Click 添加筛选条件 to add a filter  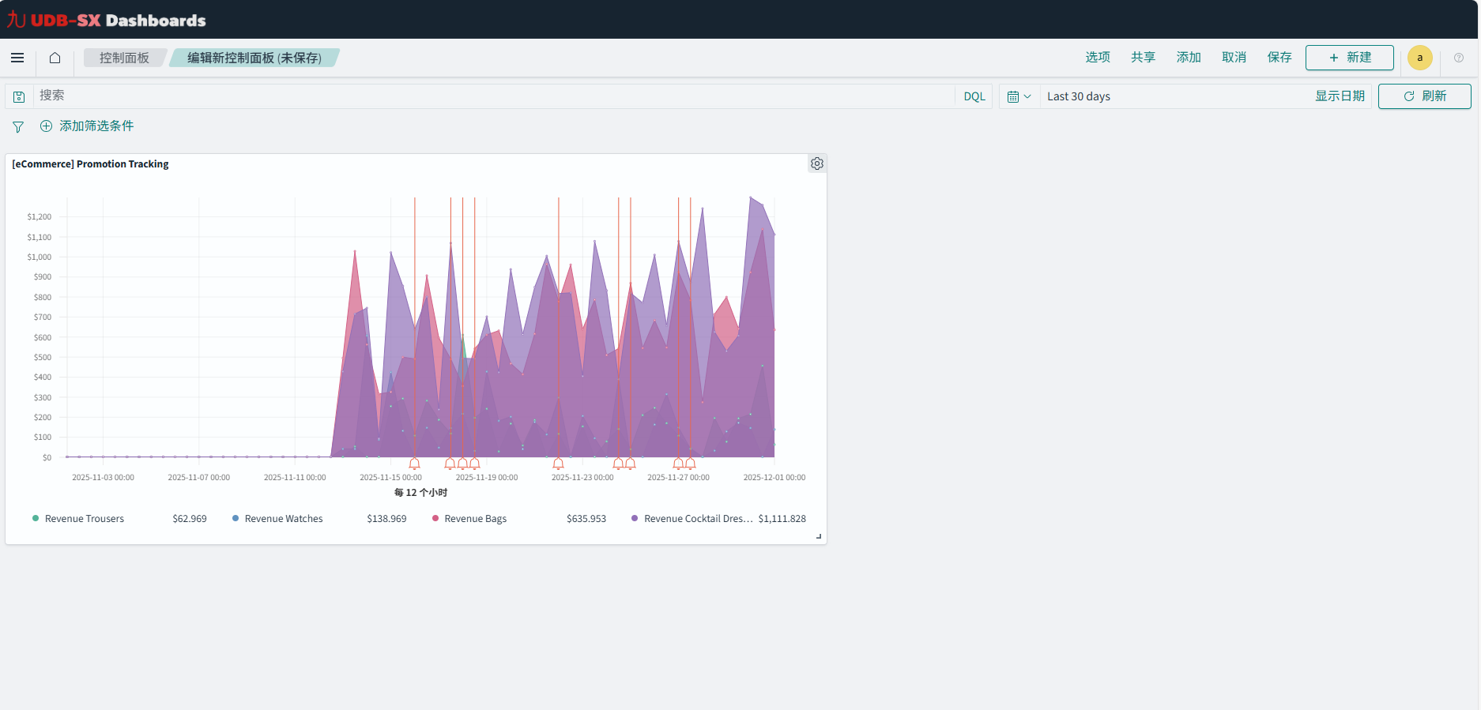coord(87,126)
